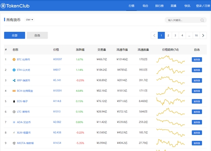The image size is (211, 151).
Task: Click BTC price ¥59597
Action: click(57, 59)
